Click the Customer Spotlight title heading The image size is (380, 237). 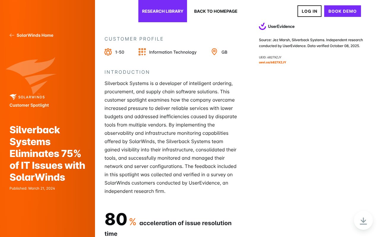pyautogui.click(x=29, y=105)
